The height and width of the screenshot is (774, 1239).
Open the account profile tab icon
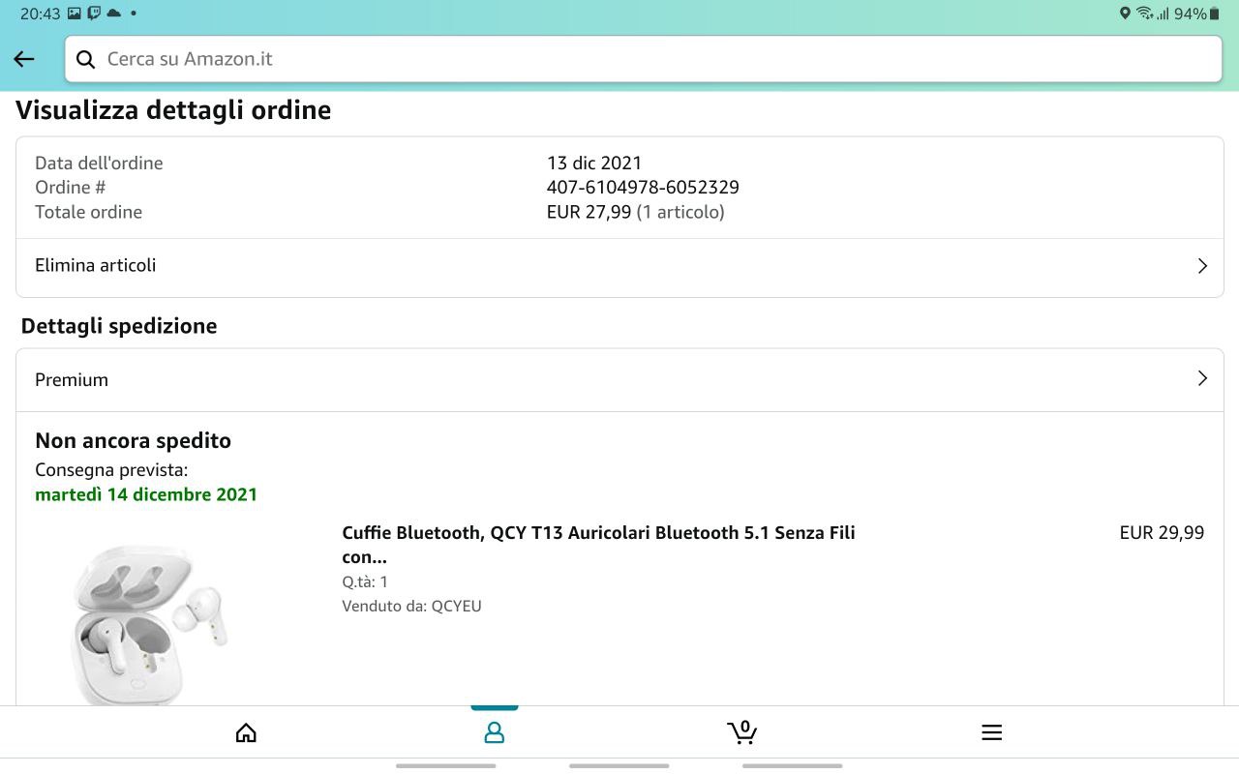point(495,732)
